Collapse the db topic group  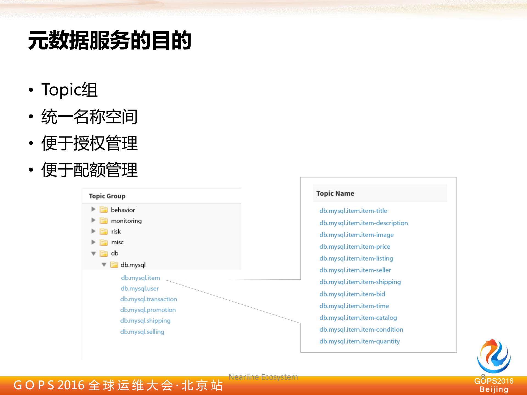click(93, 253)
